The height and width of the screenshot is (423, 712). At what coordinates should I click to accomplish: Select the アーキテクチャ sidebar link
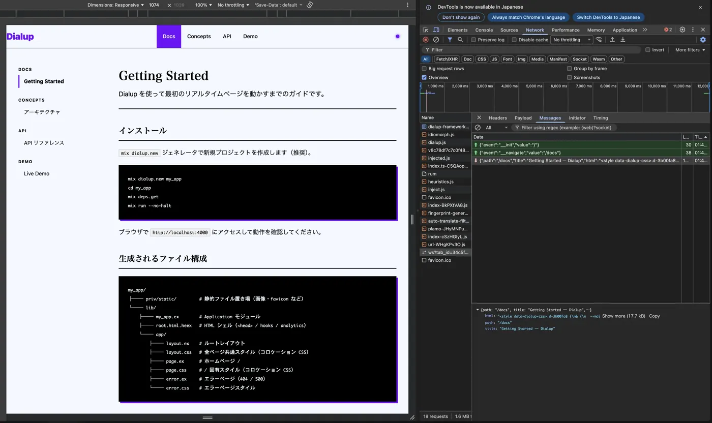point(42,112)
